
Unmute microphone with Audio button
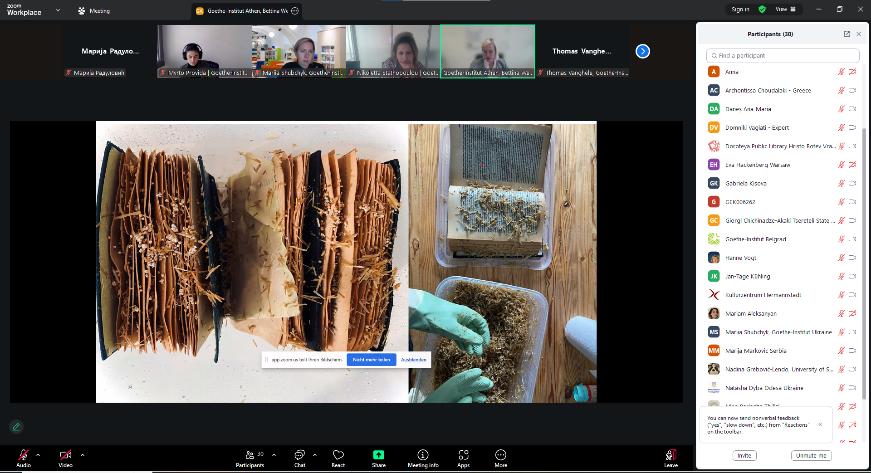pos(24,458)
